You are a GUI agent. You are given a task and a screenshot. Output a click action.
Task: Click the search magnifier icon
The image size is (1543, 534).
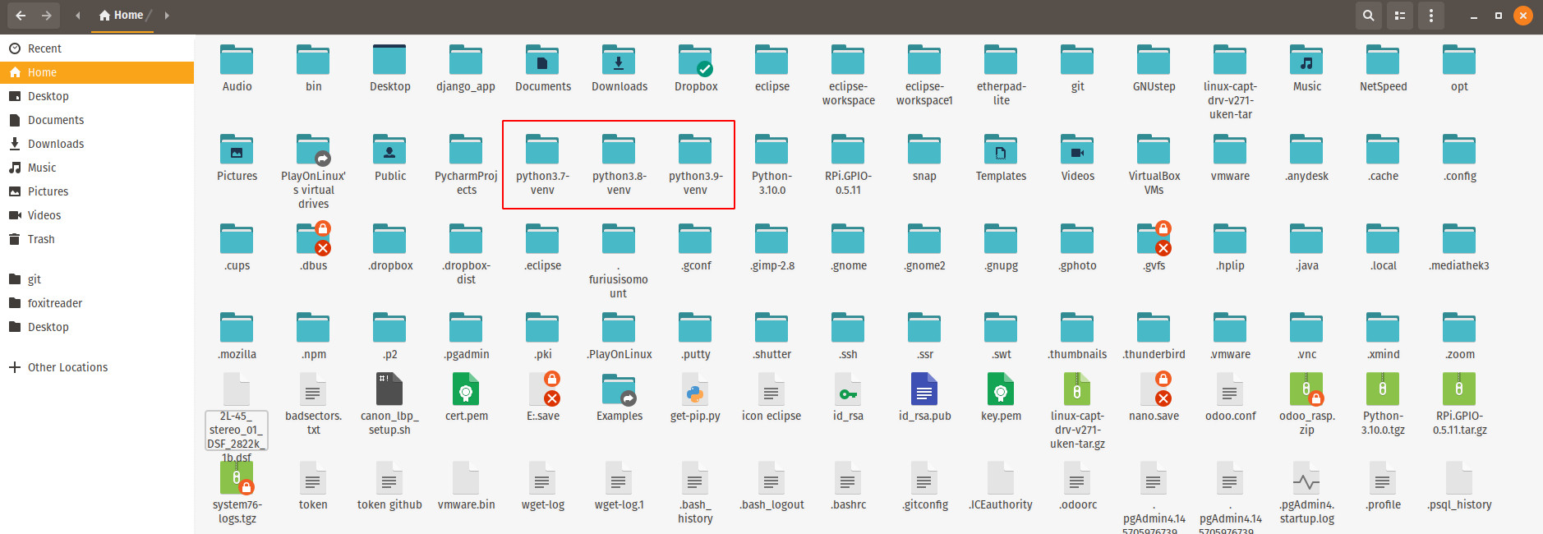[1368, 16]
